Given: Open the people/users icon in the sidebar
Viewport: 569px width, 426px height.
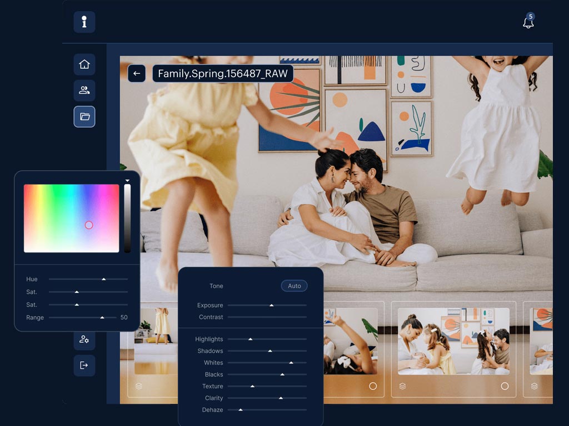Looking at the screenshot, I should pyautogui.click(x=84, y=90).
